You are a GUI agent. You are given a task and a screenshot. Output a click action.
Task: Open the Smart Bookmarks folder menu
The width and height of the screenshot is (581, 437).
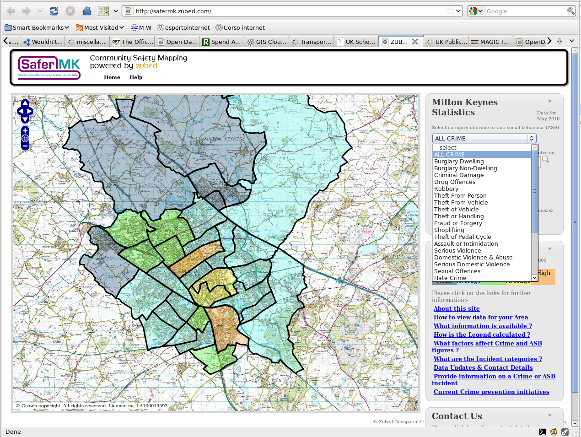click(x=37, y=27)
